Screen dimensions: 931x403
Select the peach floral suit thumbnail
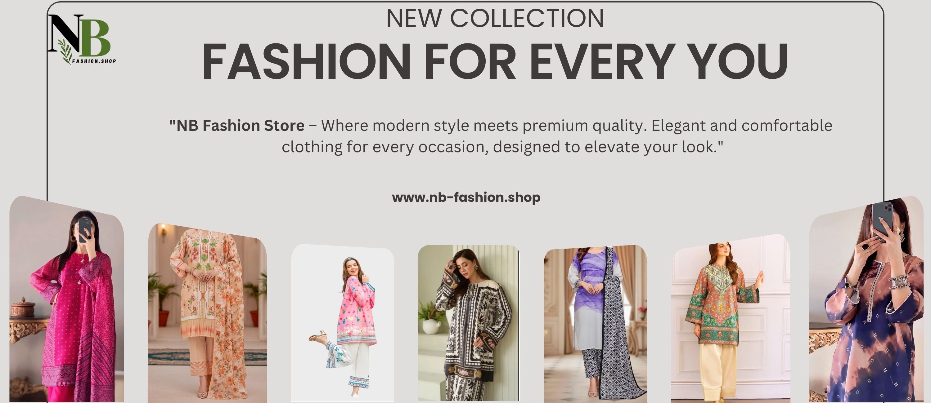point(207,313)
